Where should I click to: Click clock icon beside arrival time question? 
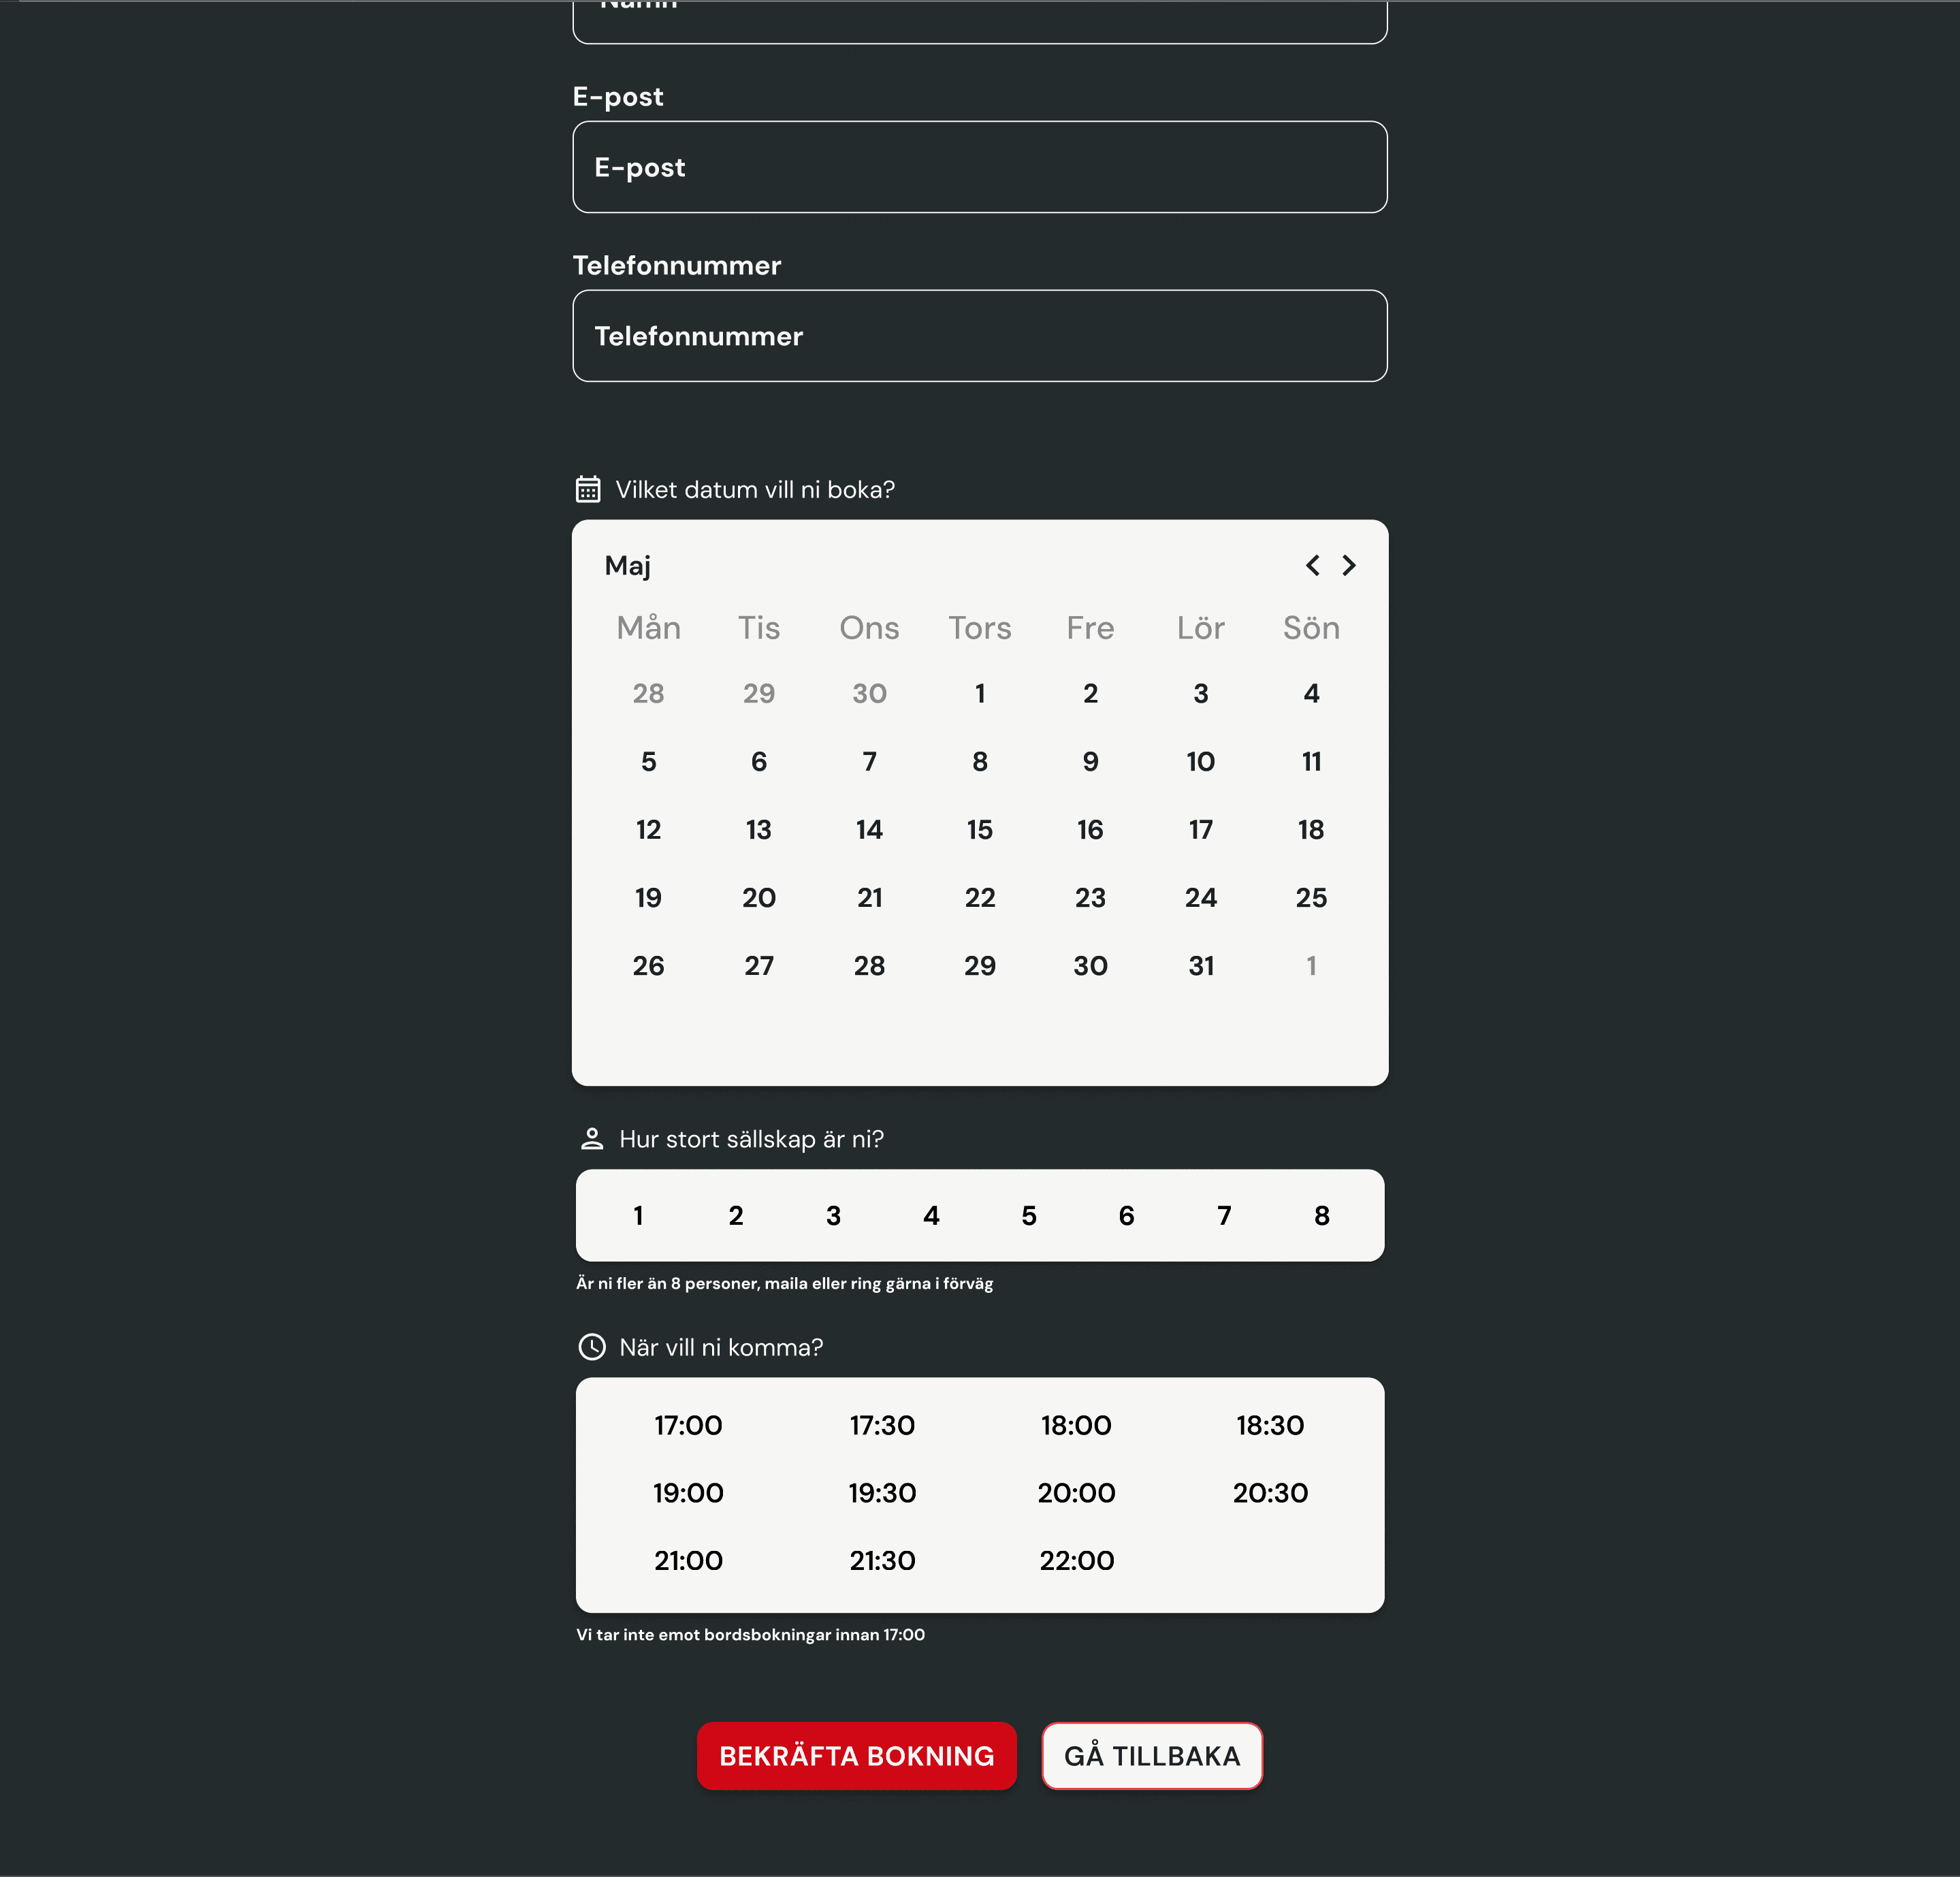pyautogui.click(x=592, y=1347)
